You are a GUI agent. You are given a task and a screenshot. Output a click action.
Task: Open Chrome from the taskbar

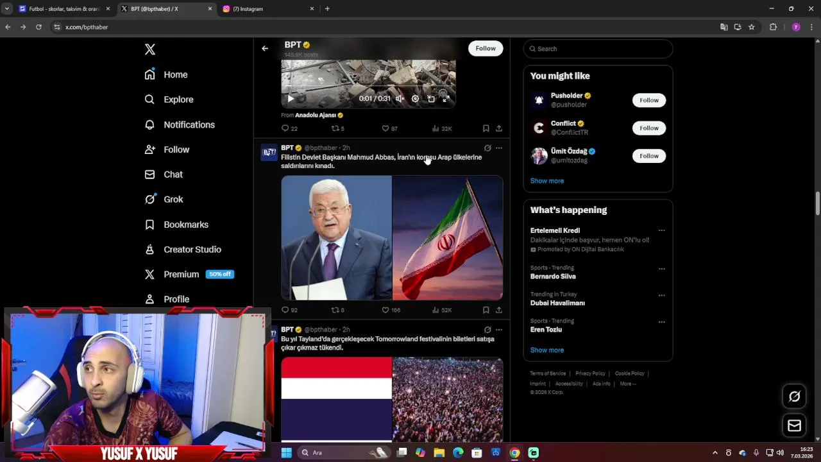[514, 452]
